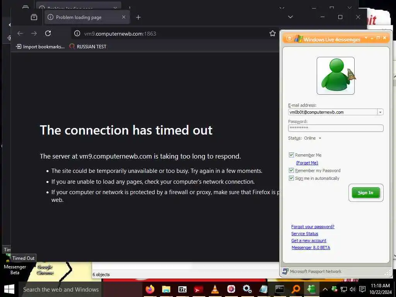Open Firefox from the taskbar
This screenshot has height=297, width=396.
tap(150, 289)
